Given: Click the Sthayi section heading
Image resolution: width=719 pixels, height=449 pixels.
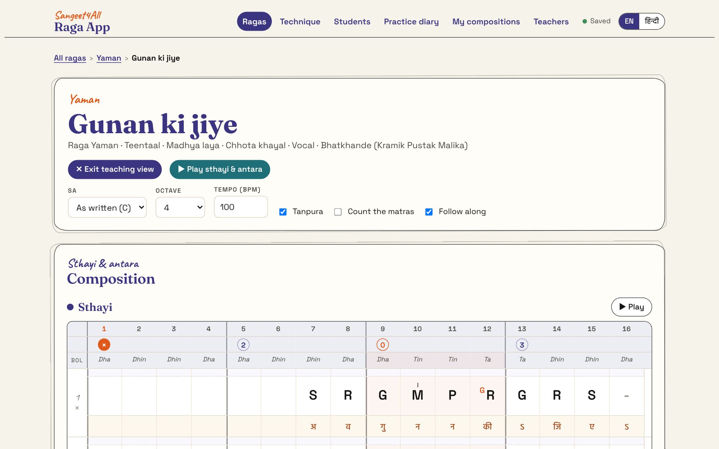Looking at the screenshot, I should 95,307.
